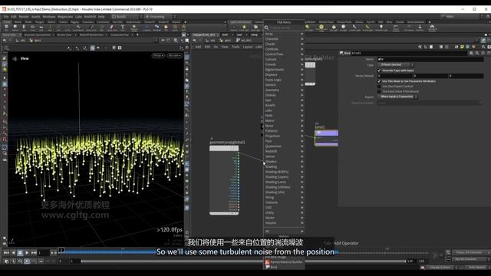Jump to last frame button
The height and width of the screenshot is (276, 491).
(x=34, y=252)
